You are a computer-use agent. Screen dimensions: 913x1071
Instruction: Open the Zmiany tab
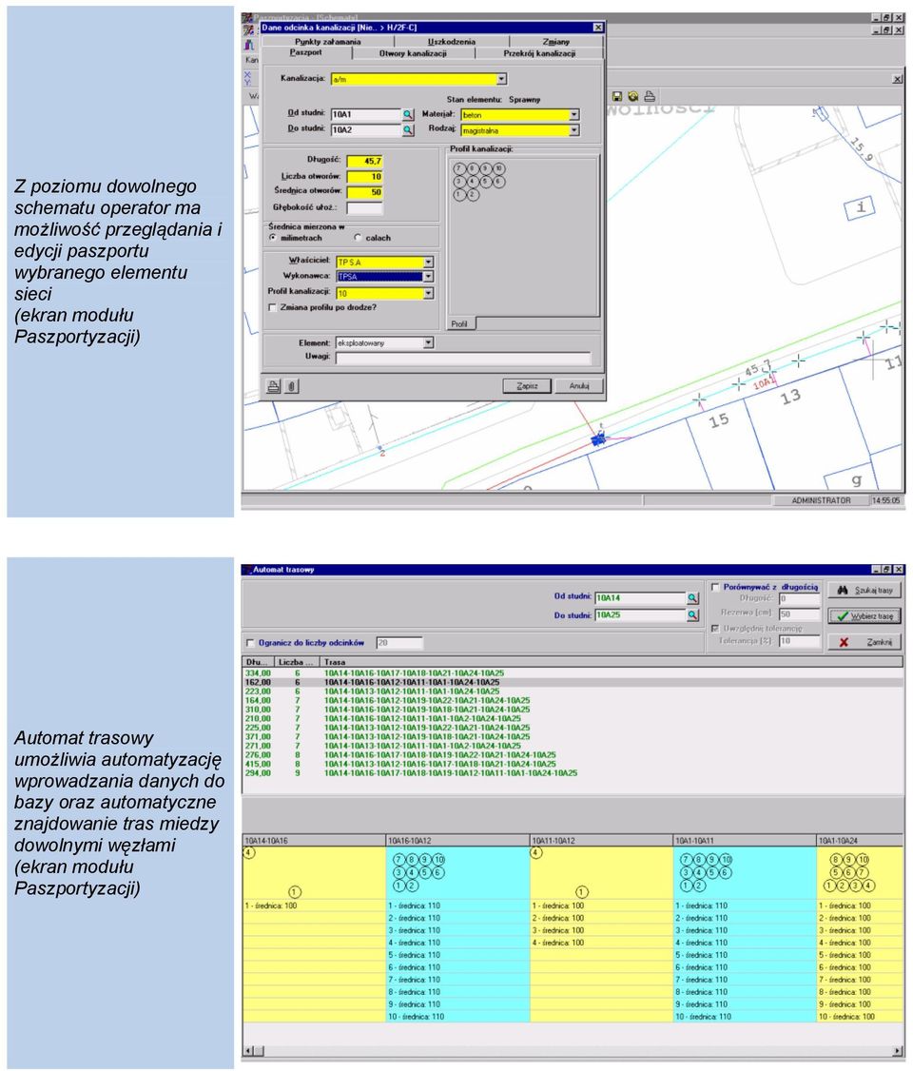555,42
